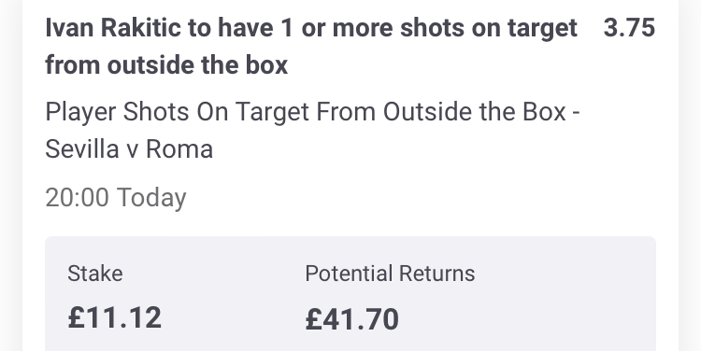This screenshot has width=701, height=351.
Task: Click the word 'Today' beside kickoff time
Action: point(151,198)
